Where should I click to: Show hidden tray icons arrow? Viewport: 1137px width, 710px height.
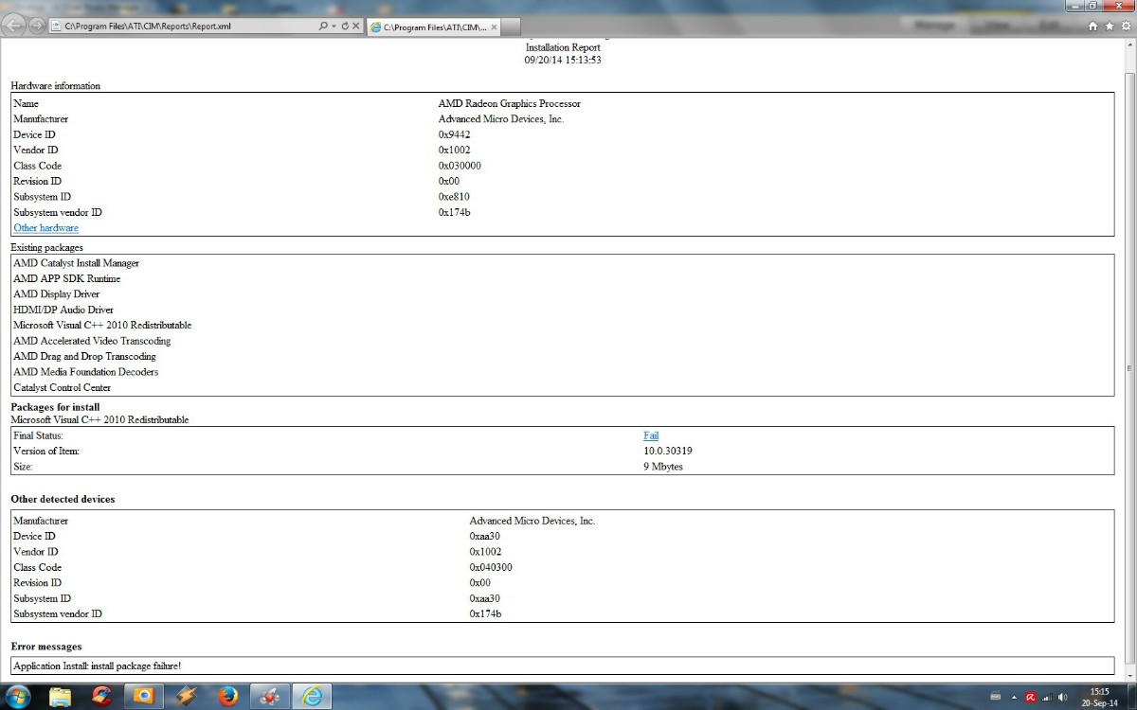click(1014, 697)
